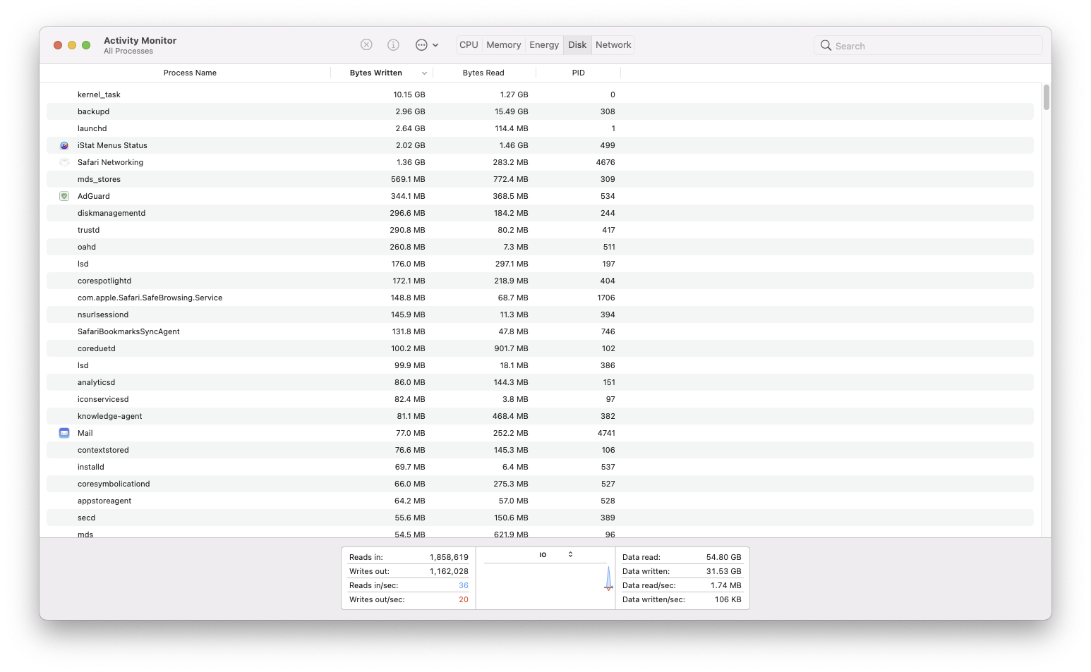This screenshot has width=1091, height=672.
Task: Click the magnifying glass search icon
Action: 826,45
